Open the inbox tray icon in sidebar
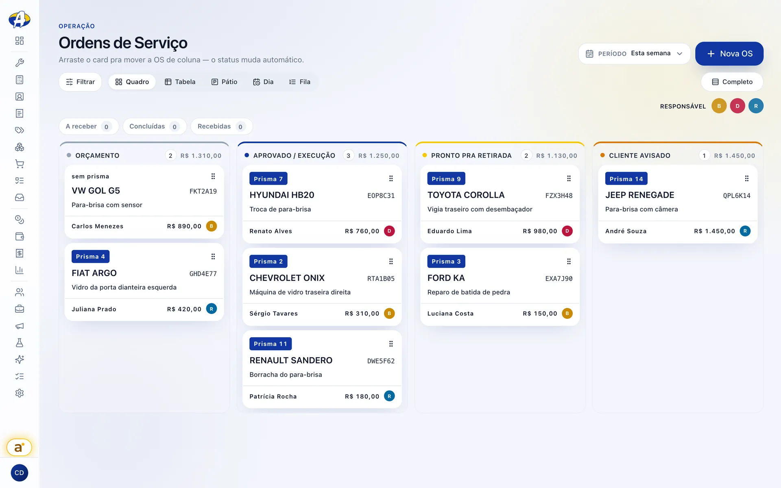 [x=19, y=198]
